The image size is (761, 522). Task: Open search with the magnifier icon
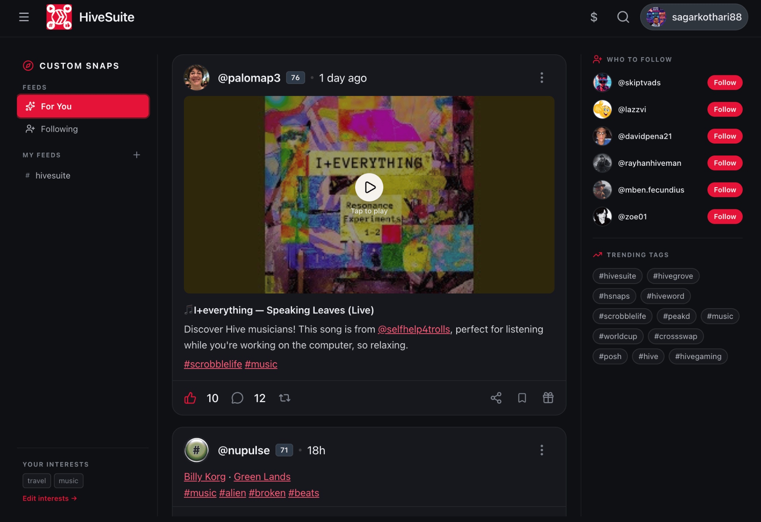point(623,17)
